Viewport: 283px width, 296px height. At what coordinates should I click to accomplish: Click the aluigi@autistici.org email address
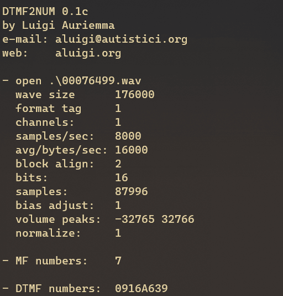121,39
